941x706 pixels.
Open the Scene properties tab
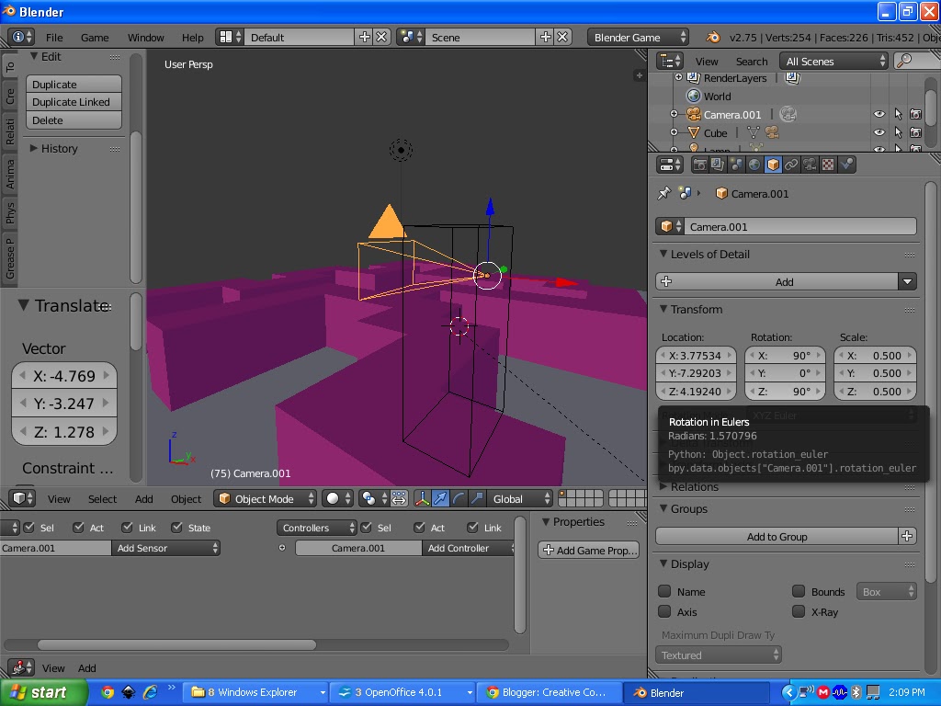point(736,165)
